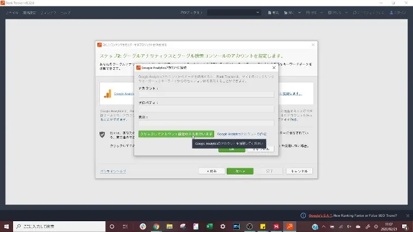Click the green account setup button
Viewport: 413px width, 232px height.
pos(176,133)
